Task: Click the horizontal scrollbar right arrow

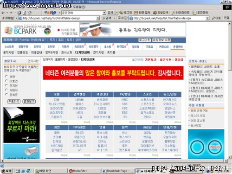Action: (x=226, y=161)
